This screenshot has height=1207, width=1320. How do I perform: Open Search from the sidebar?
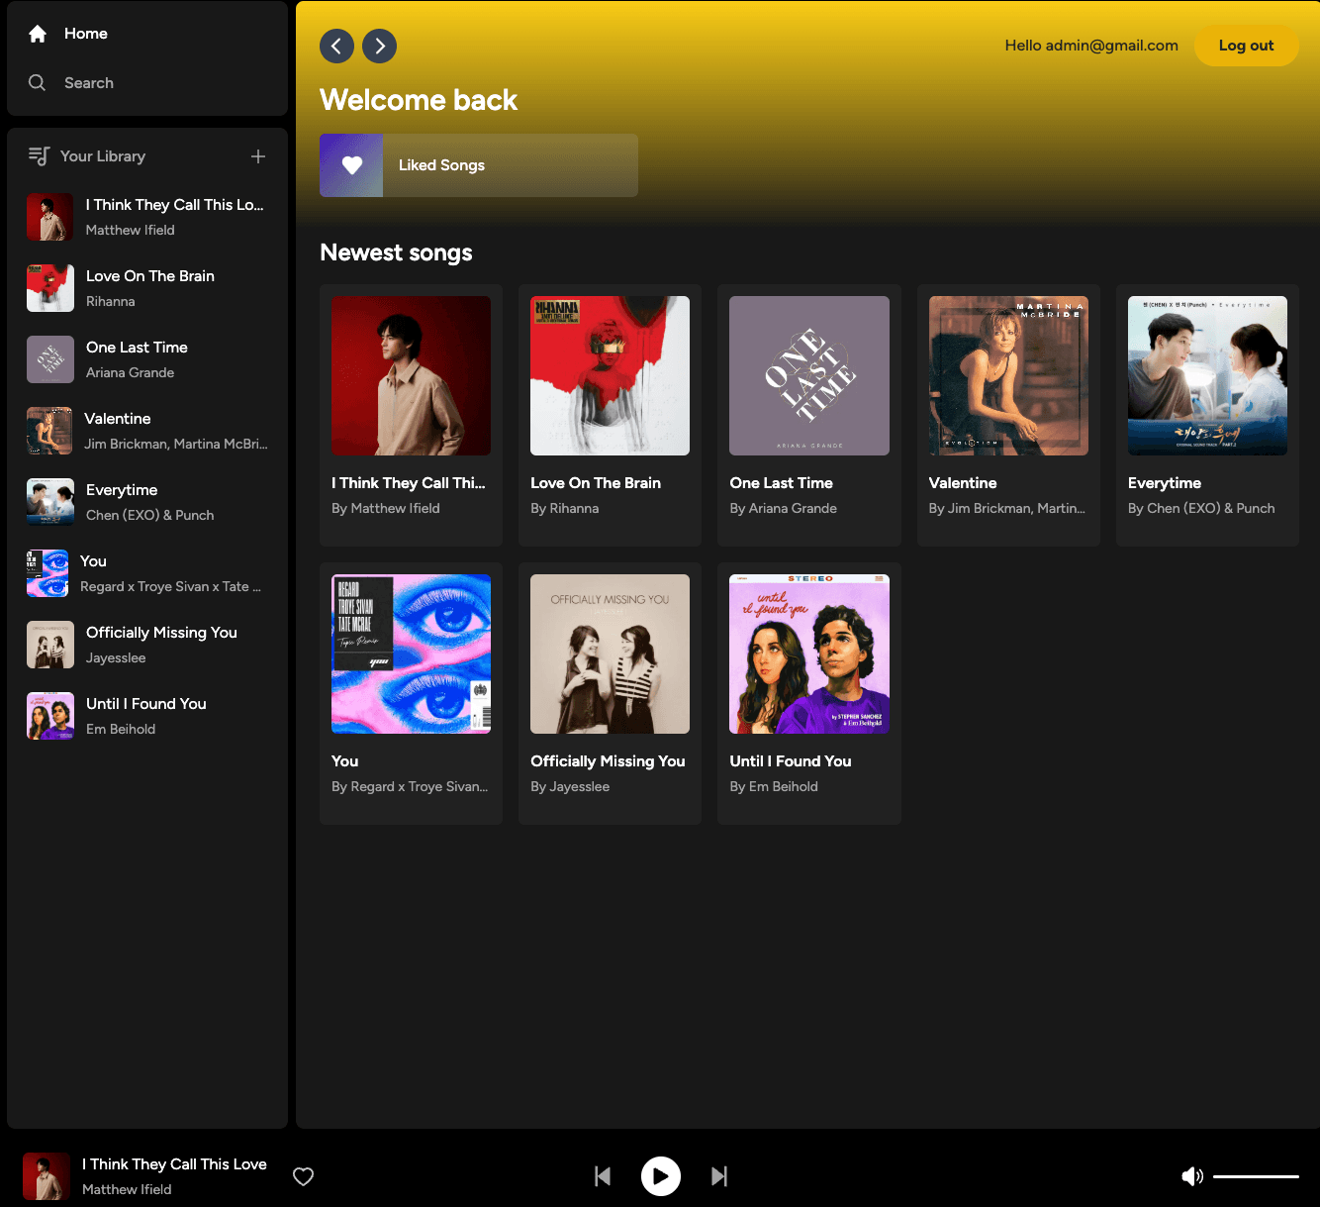[89, 83]
